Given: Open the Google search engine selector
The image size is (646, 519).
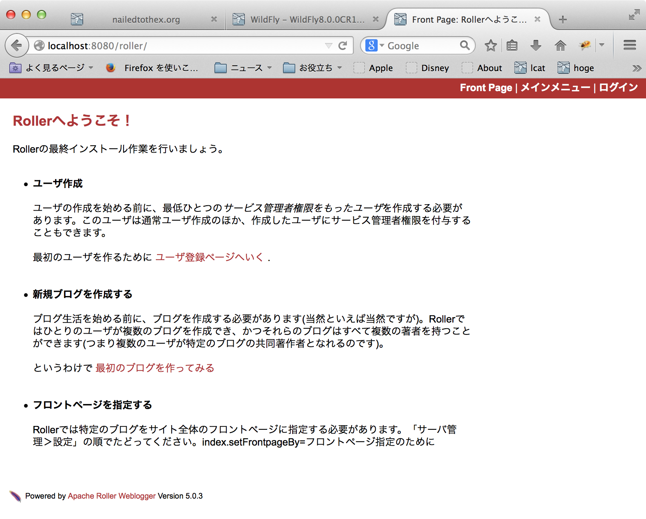Looking at the screenshot, I should pyautogui.click(x=375, y=45).
